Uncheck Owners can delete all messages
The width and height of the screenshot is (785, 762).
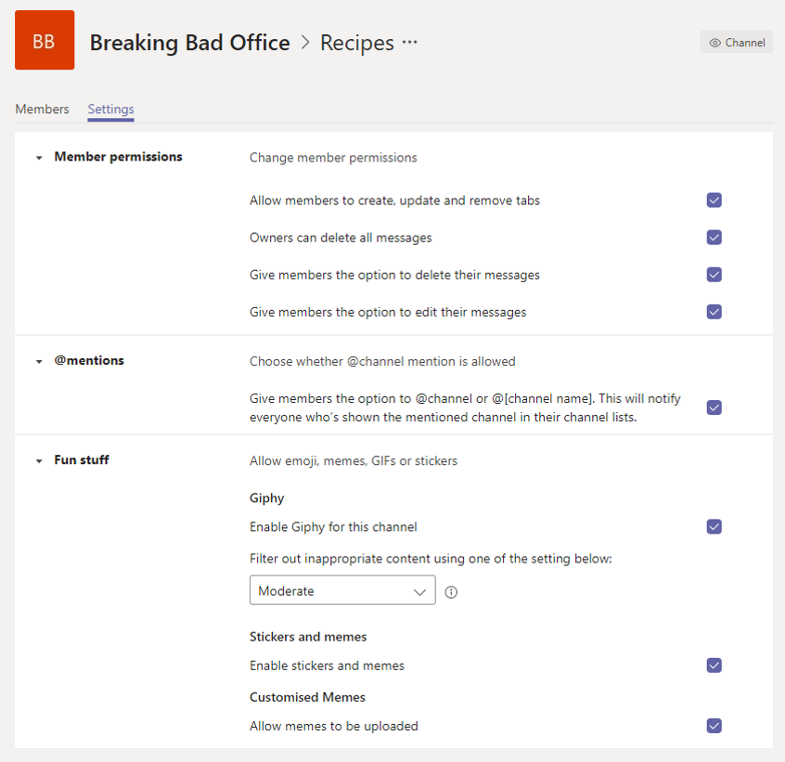coord(714,238)
